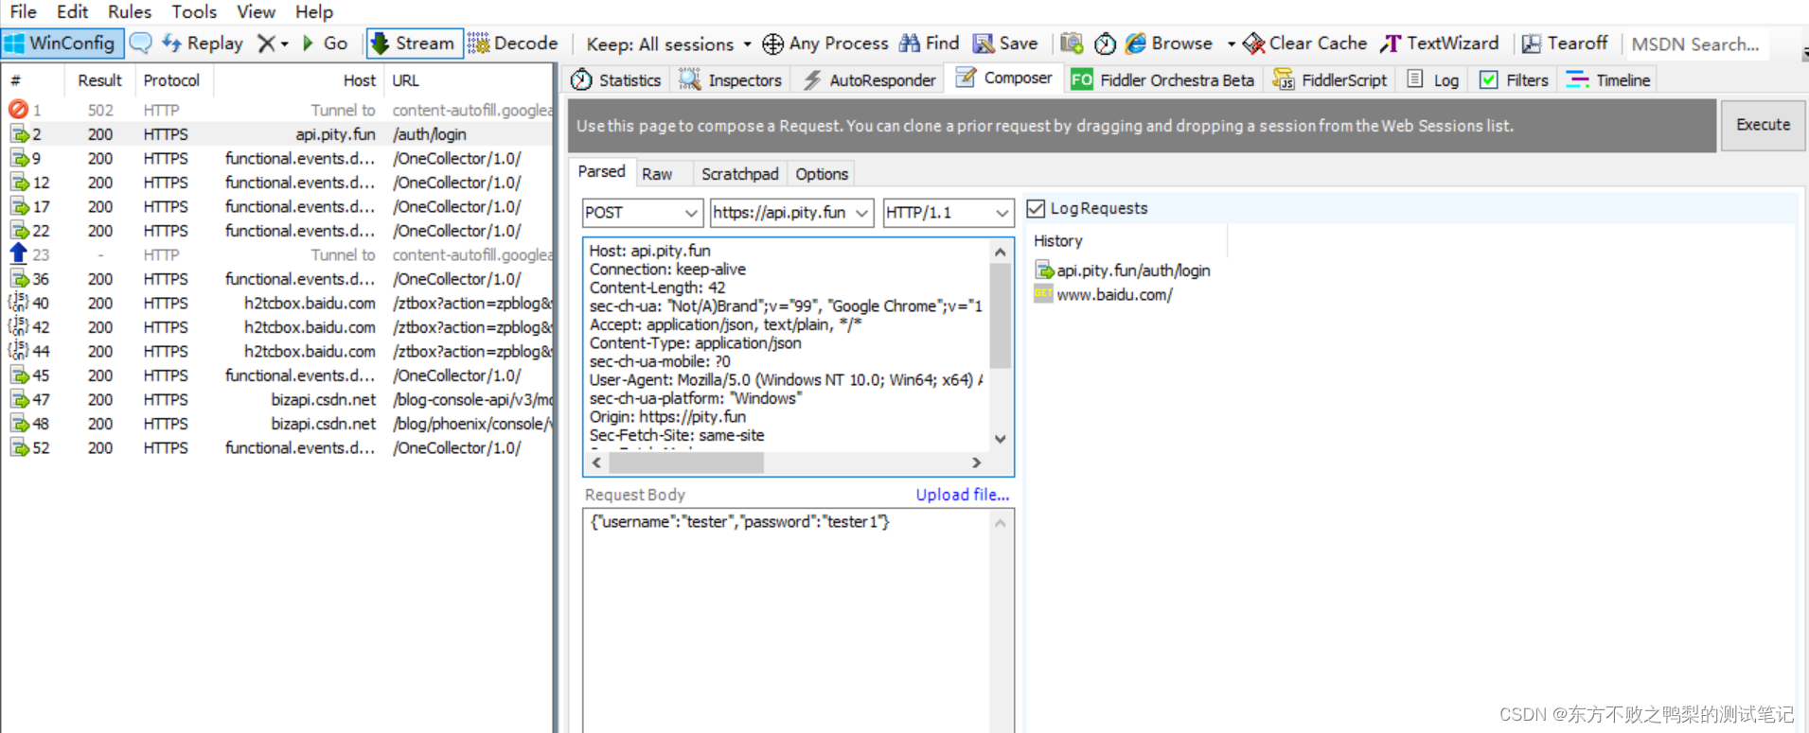Switch to the Statistics tab

click(x=616, y=80)
